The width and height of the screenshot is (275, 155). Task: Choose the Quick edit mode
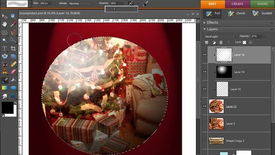pyautogui.click(x=236, y=13)
